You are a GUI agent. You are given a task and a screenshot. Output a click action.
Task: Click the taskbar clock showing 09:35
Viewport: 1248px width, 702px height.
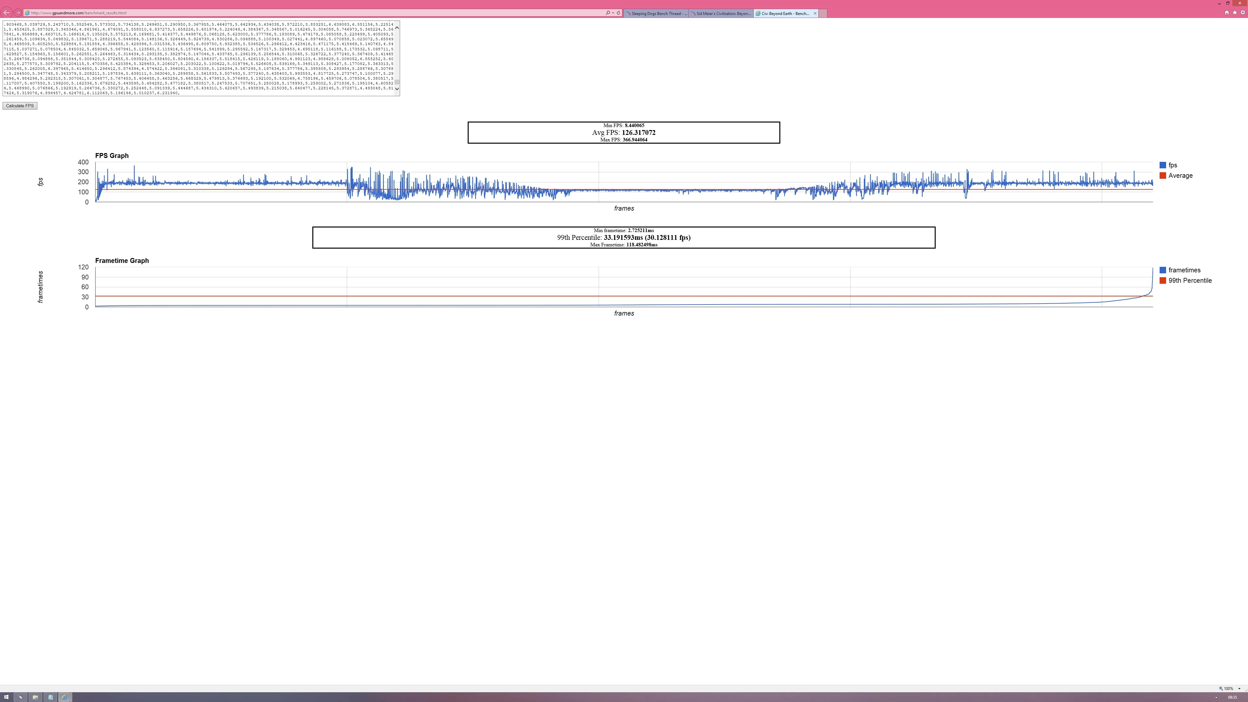[1232, 698]
